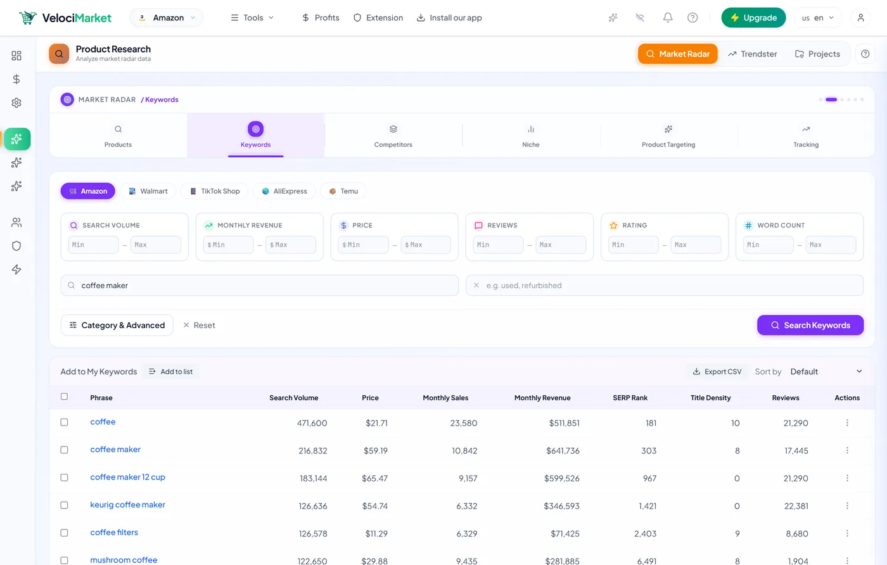This screenshot has width=887, height=565.
Task: Click the Product Research orange search icon
Action: [x=59, y=54]
